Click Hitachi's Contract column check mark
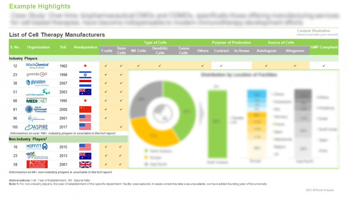Viewport: 350px width, 197px height. pos(221,66)
